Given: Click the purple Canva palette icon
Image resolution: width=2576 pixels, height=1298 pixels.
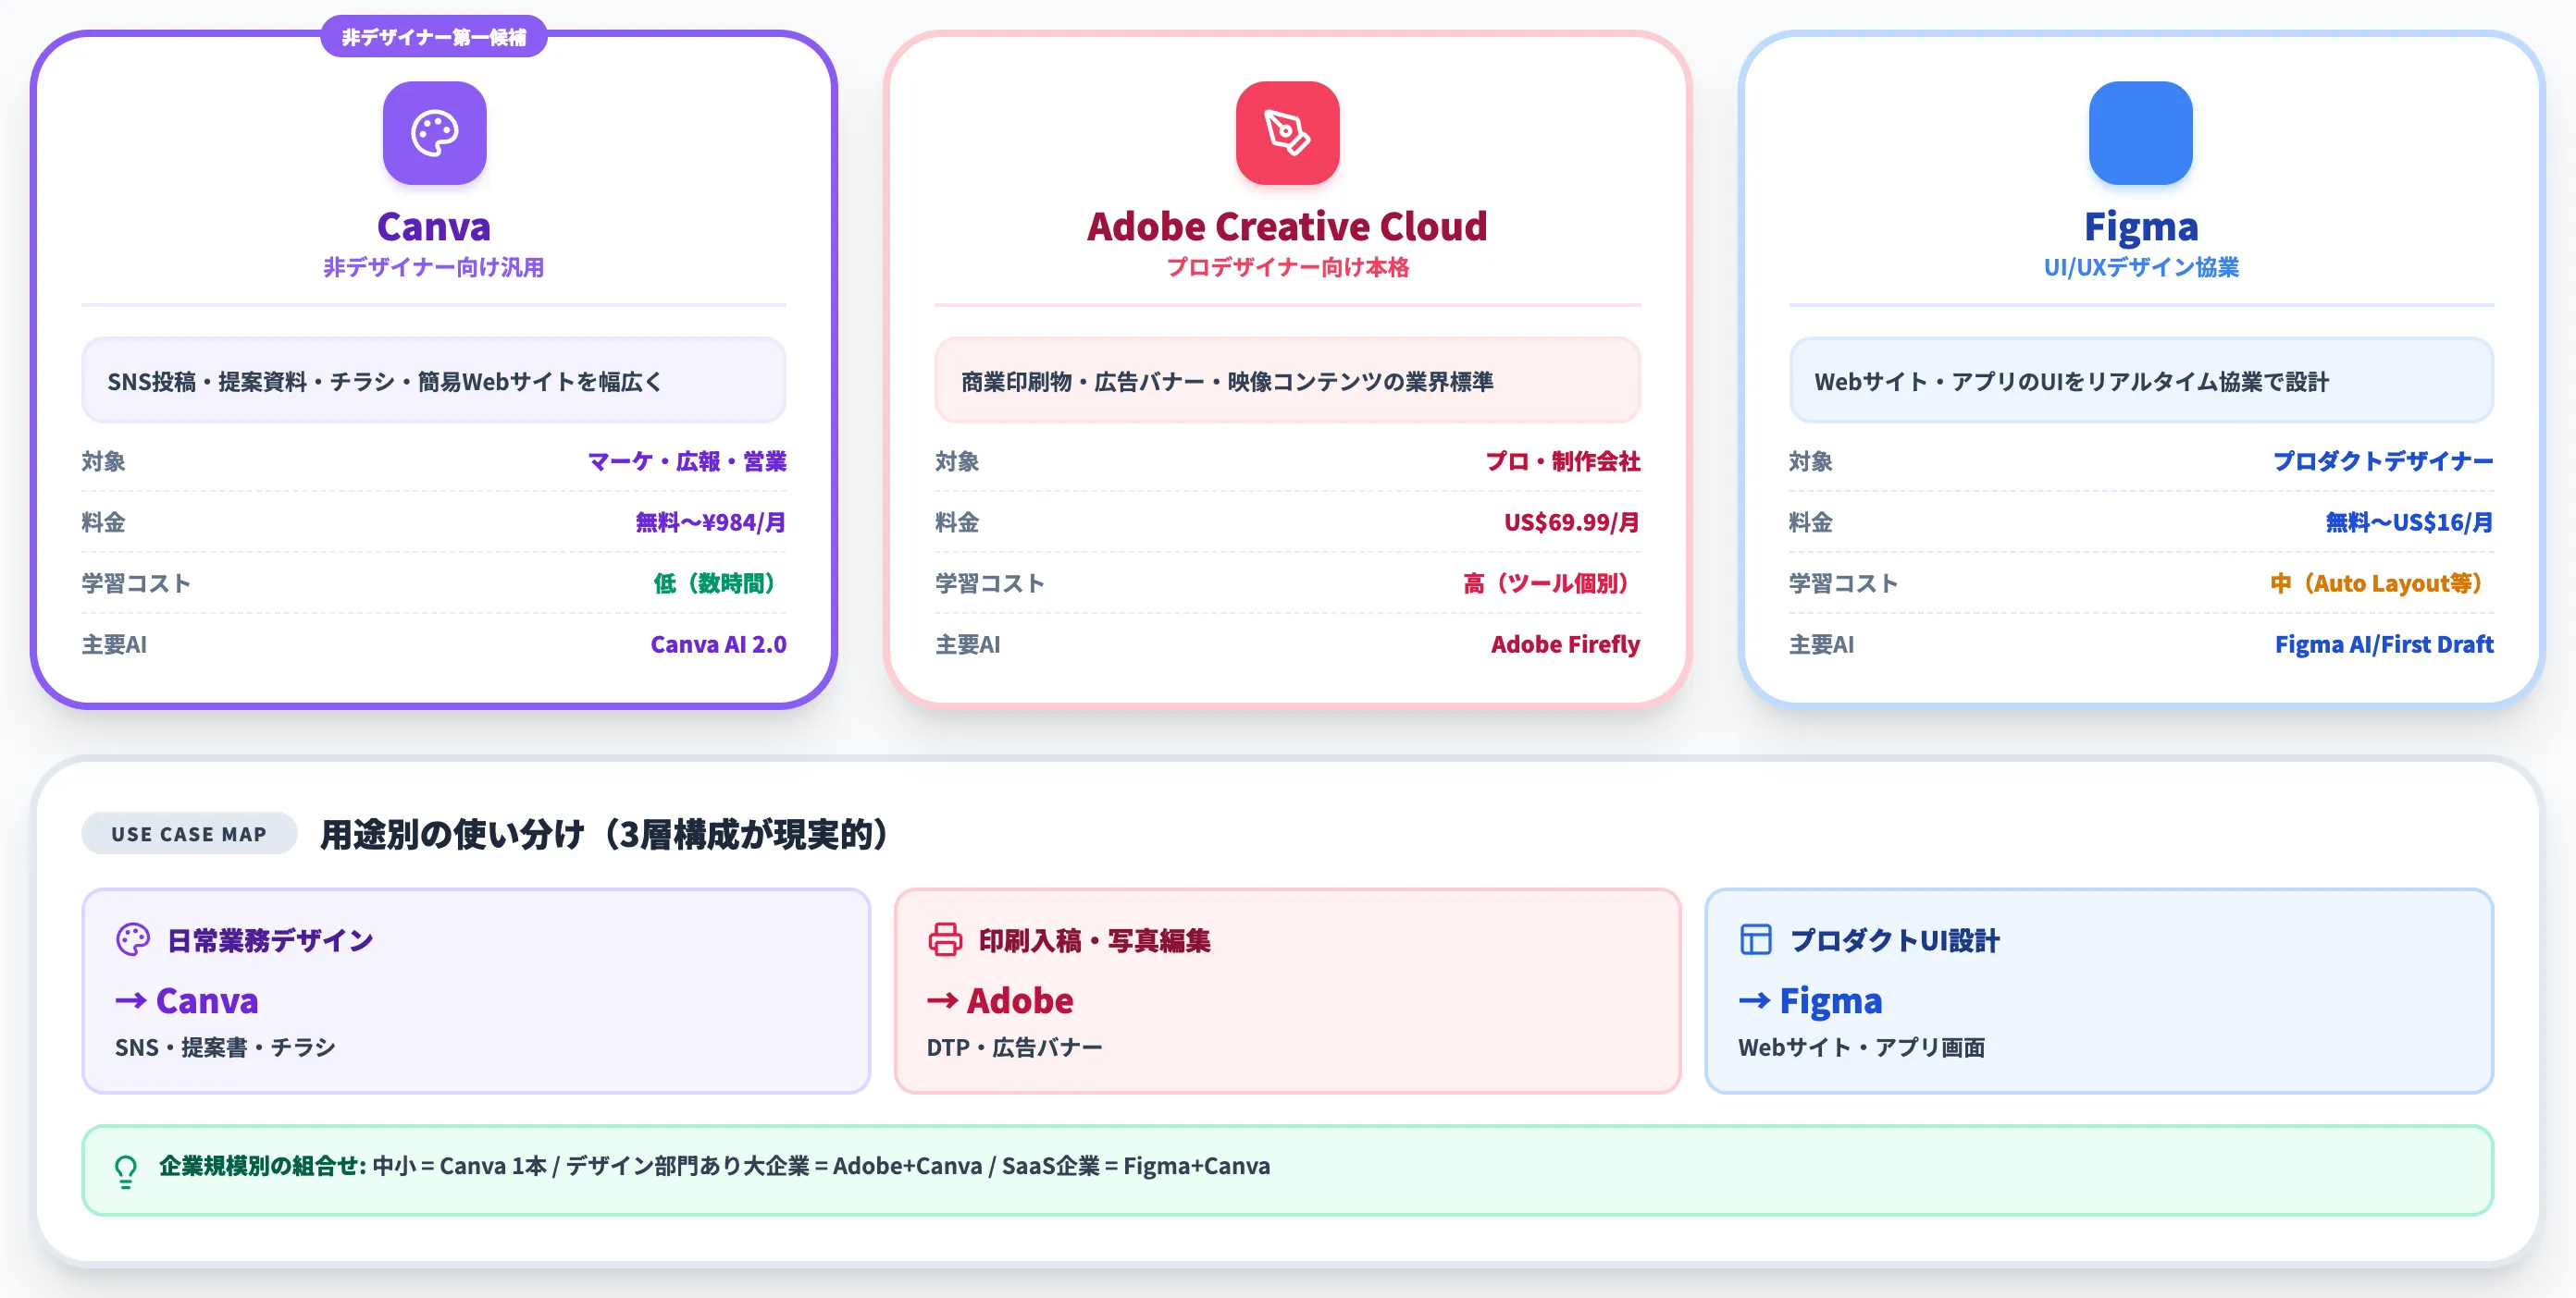Looking at the screenshot, I should point(434,133).
